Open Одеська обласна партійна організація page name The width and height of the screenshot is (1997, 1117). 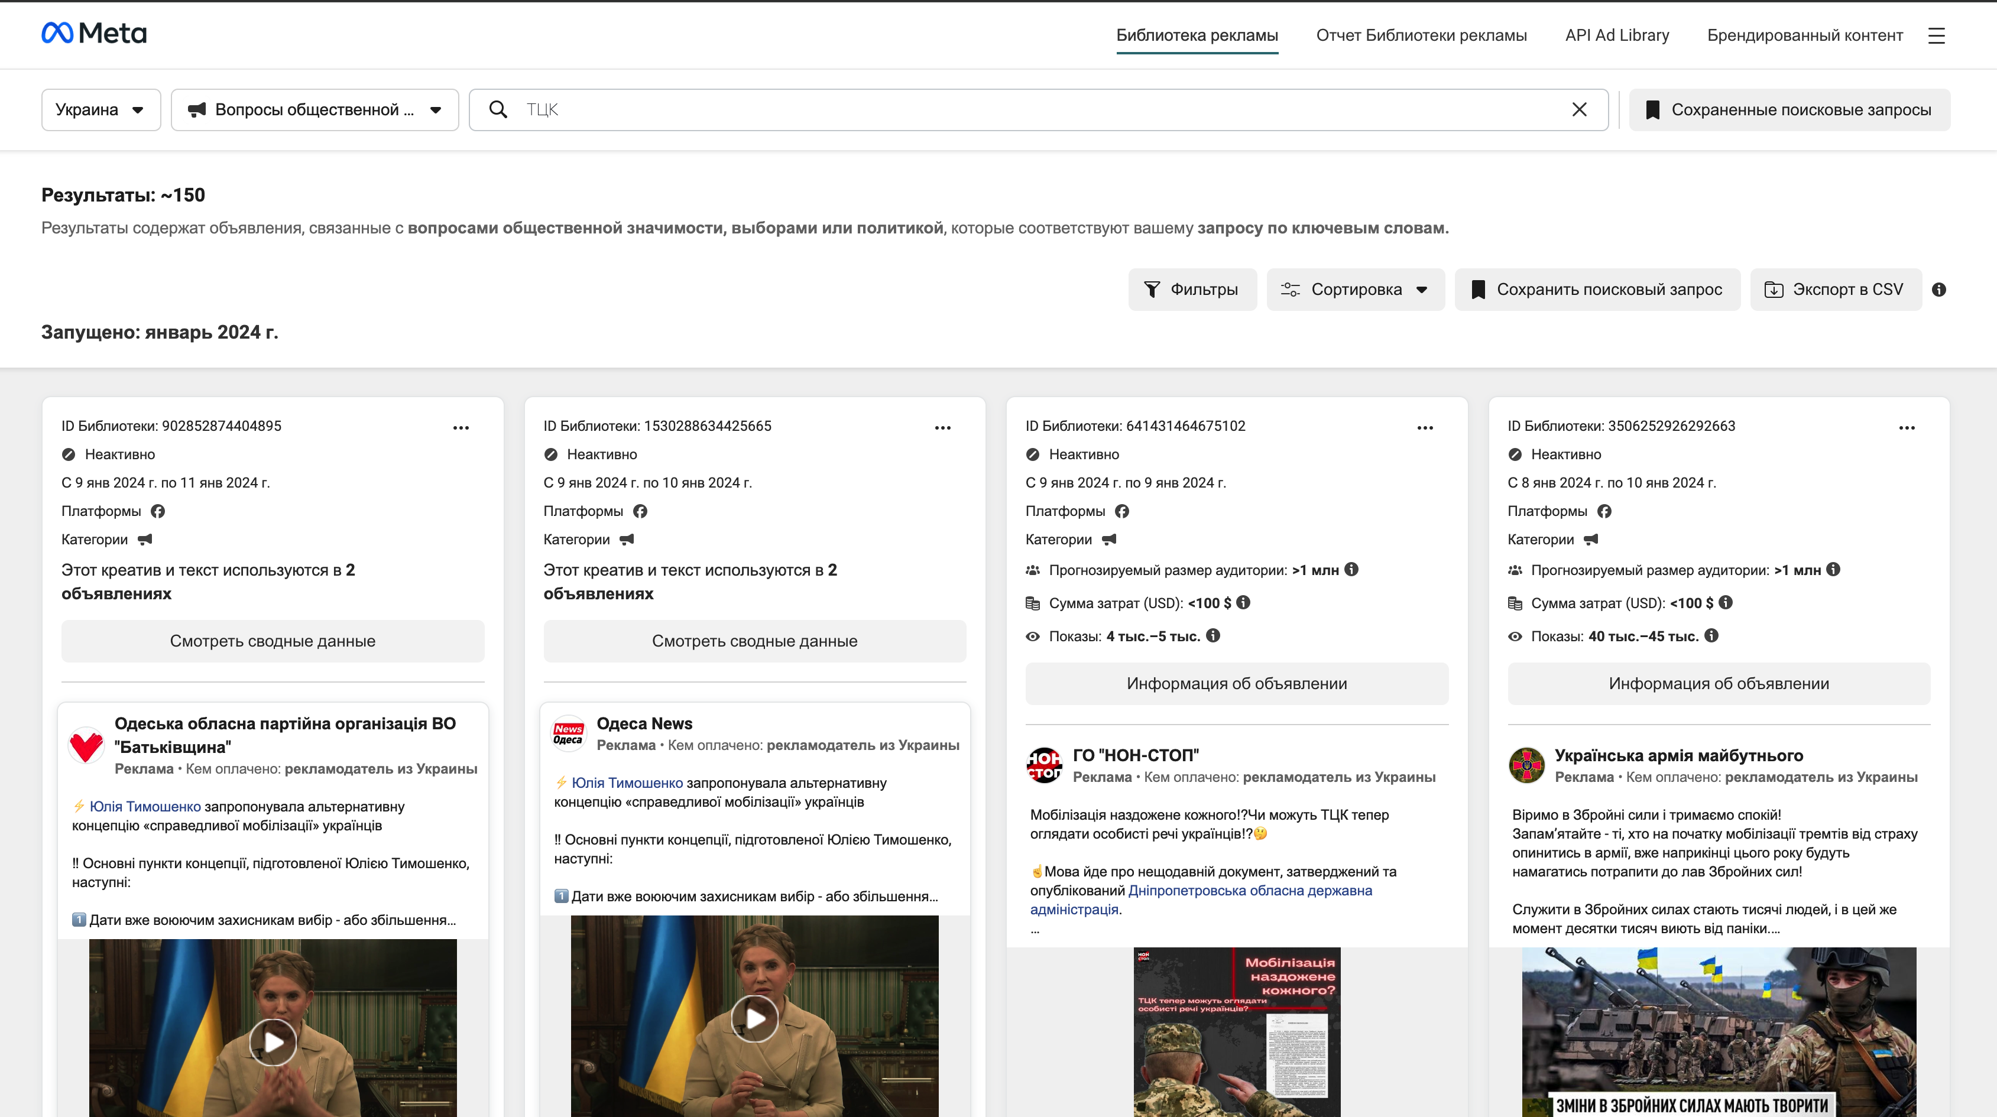tap(284, 735)
